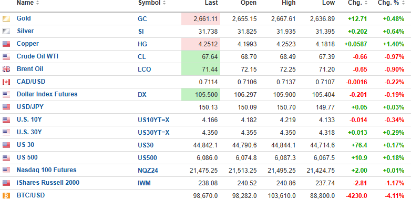Click the US10YT=X symbol link
The width and height of the screenshot is (411, 199).
(x=153, y=120)
